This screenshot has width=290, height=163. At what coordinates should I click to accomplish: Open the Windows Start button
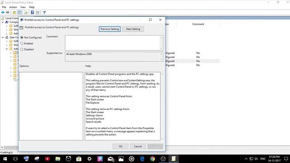point(5,159)
